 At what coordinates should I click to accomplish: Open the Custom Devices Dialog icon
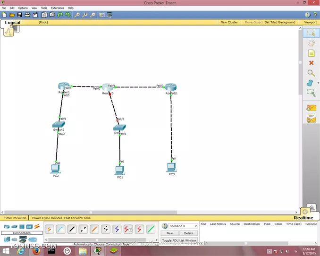[109, 15]
